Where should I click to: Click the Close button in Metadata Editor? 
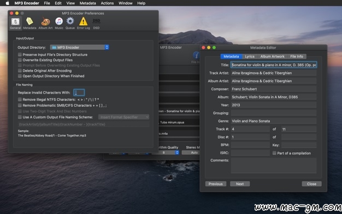pos(311,184)
